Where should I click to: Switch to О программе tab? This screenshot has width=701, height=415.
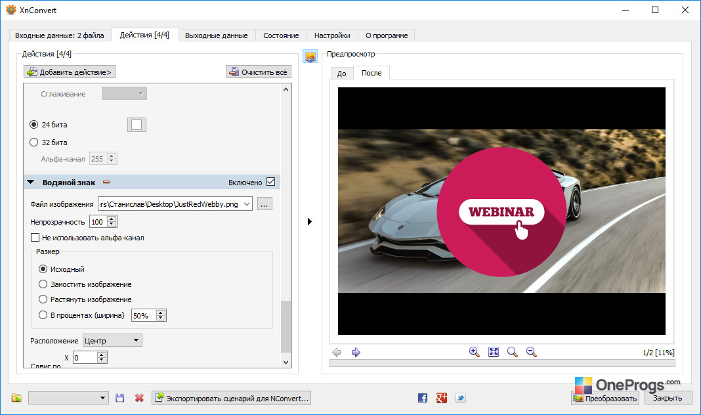[387, 35]
